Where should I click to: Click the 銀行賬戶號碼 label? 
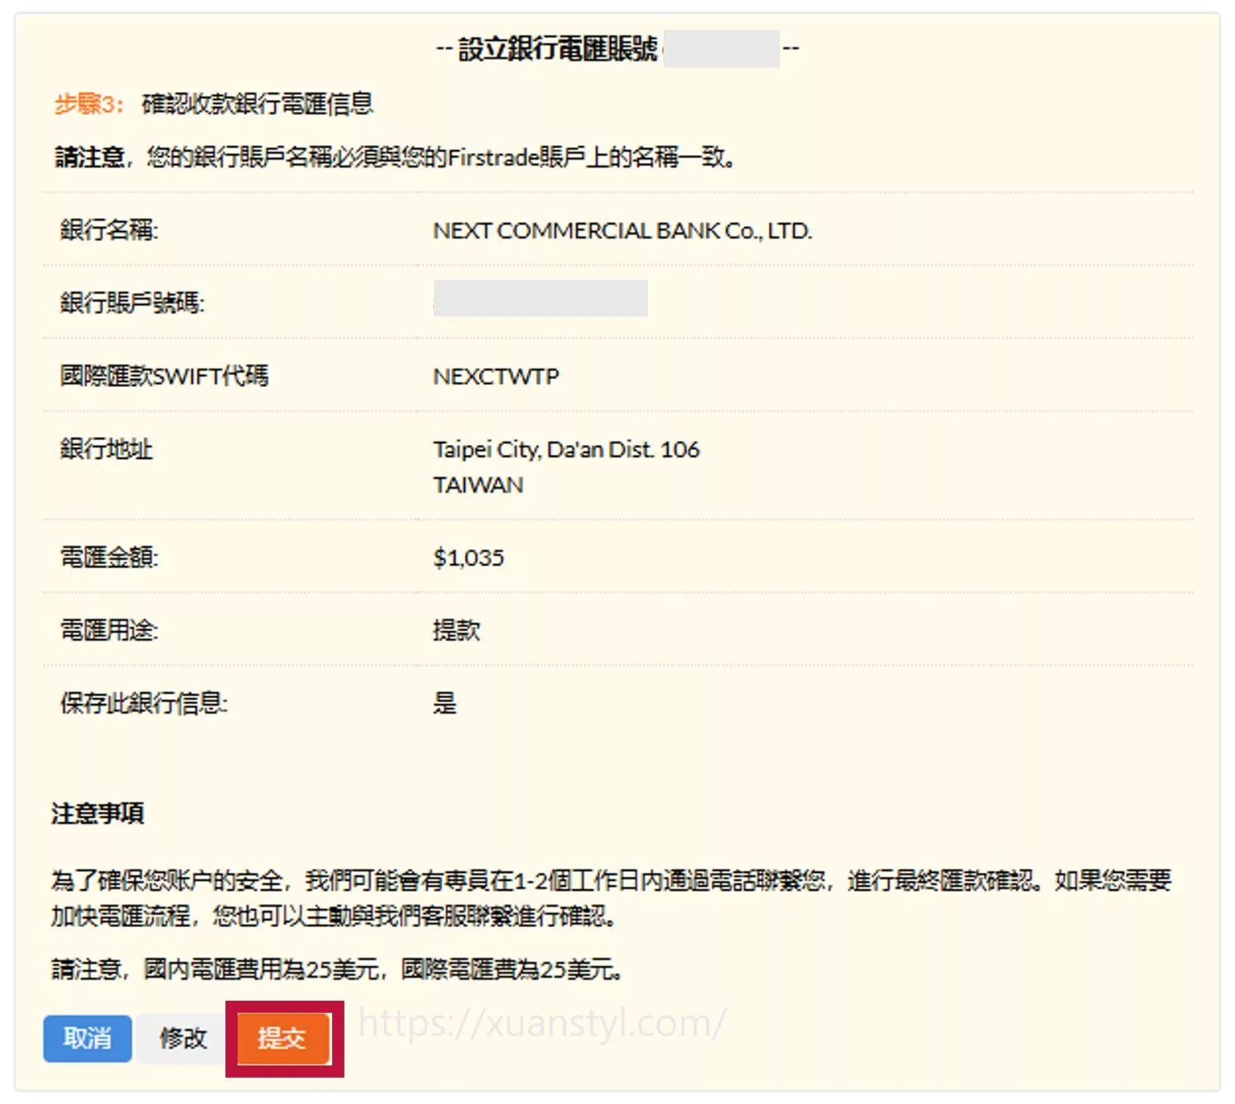pyautogui.click(x=132, y=303)
